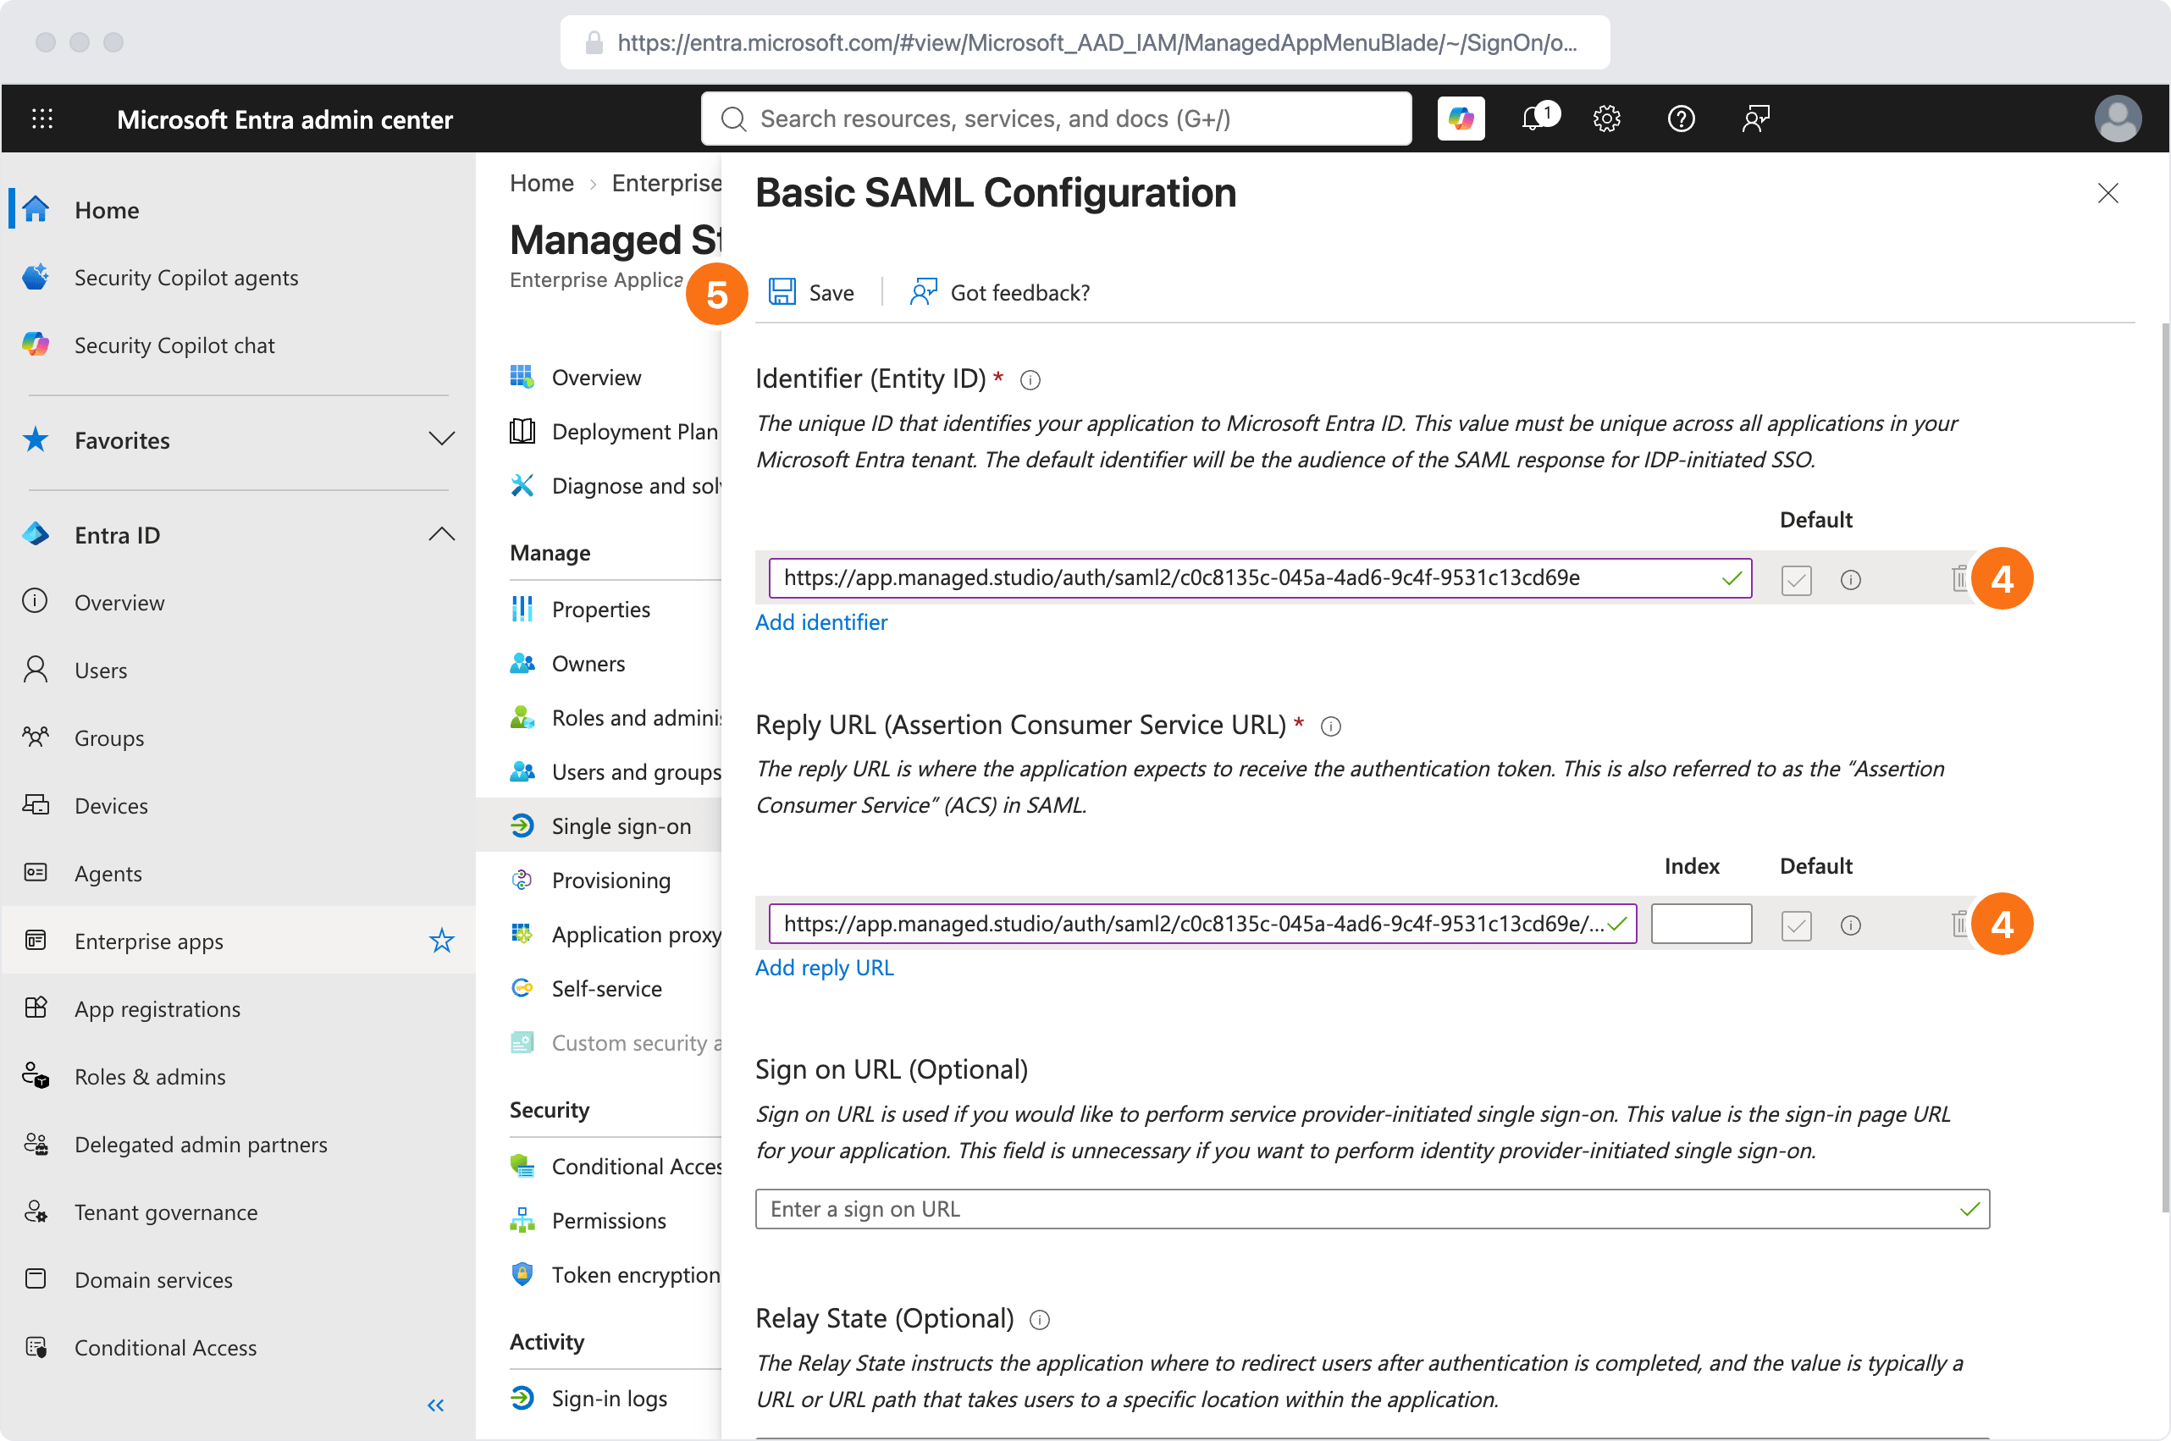Collapse the left navigation pane

click(436, 1405)
